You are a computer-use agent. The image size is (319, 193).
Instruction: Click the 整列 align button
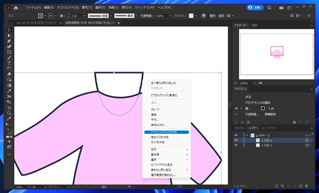pyautogui.click(x=212, y=15)
